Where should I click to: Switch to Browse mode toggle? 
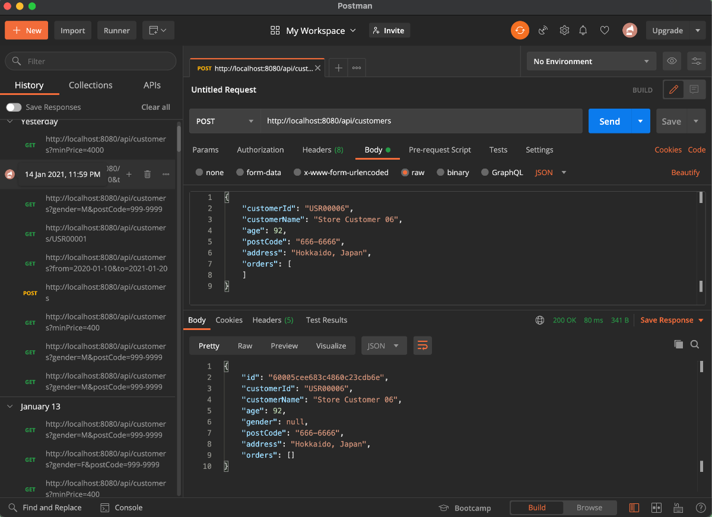pos(589,508)
